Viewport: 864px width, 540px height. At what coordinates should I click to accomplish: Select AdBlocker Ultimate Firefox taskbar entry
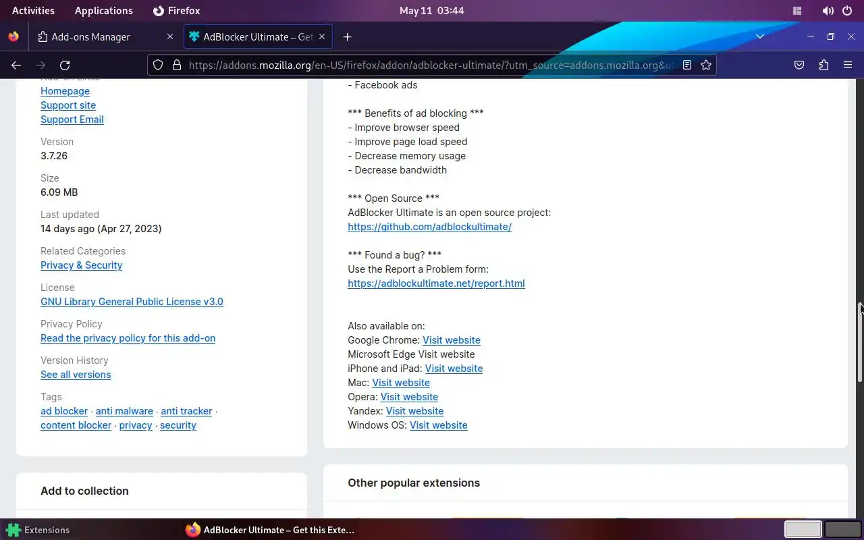270,530
